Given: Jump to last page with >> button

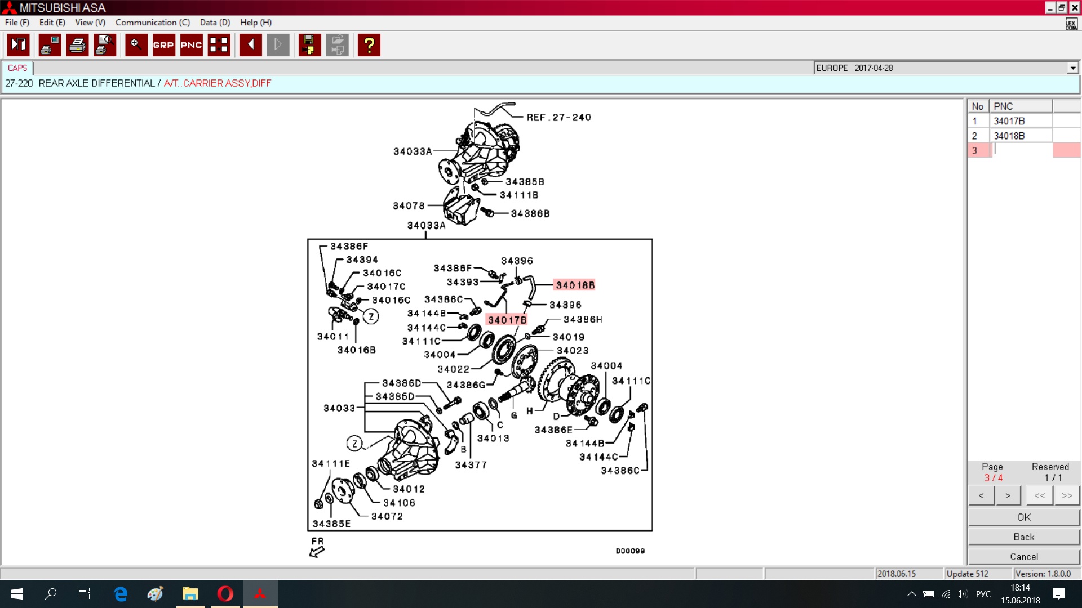Looking at the screenshot, I should coord(1066,495).
